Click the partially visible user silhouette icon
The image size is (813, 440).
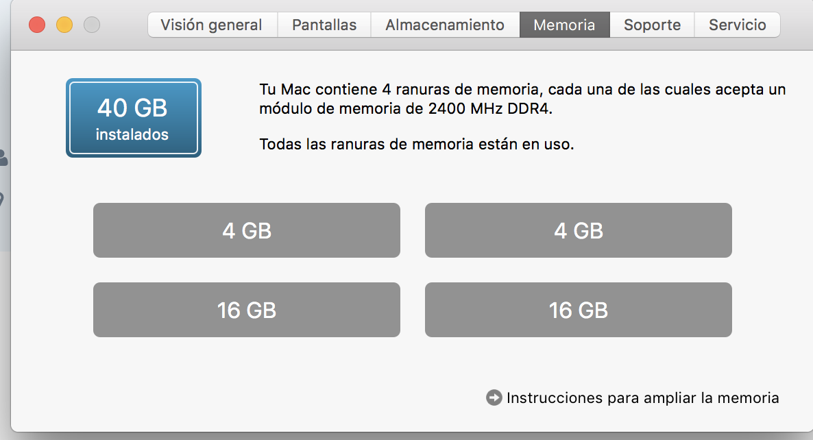[3, 158]
